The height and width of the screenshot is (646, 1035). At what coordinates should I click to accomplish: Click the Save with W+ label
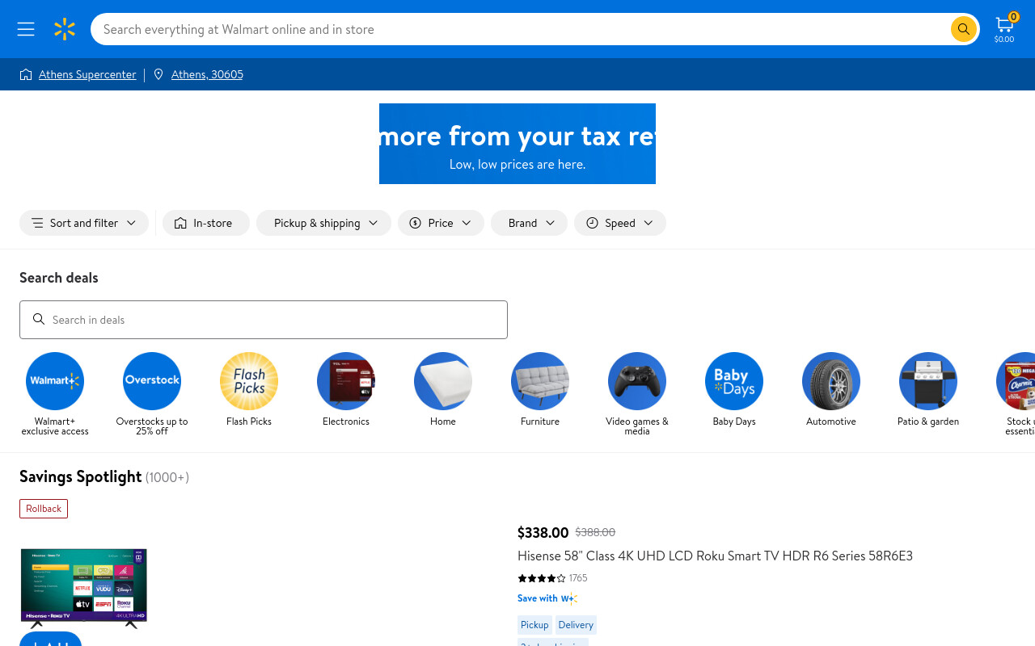tap(547, 598)
